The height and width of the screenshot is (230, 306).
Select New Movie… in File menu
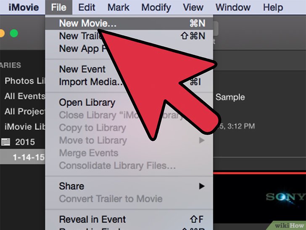click(x=129, y=24)
